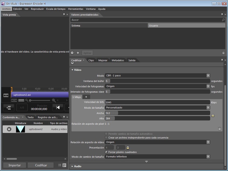The height and width of the screenshot is (171, 228).
Task: Switch to the Metadatos tab
Action: point(118,60)
